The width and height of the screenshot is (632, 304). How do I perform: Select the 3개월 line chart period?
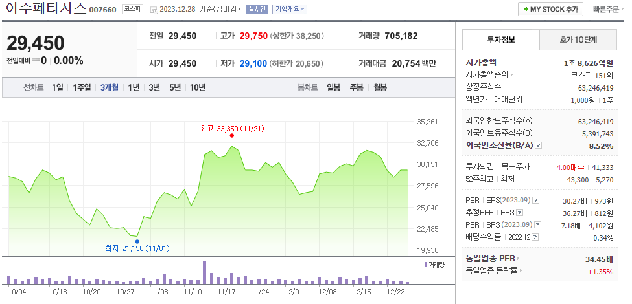[110, 88]
